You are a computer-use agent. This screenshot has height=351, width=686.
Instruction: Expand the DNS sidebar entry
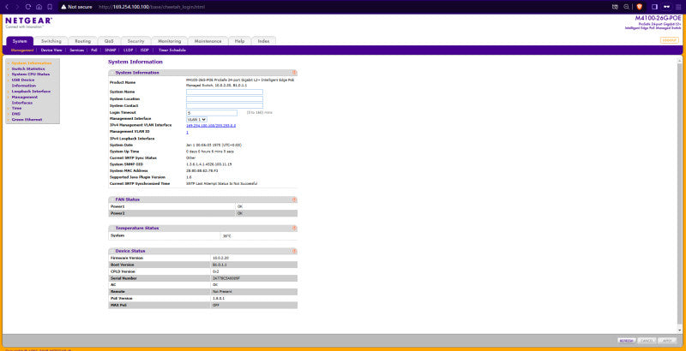[x=15, y=114]
